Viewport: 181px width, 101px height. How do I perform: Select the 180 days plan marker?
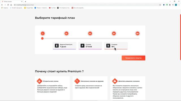[x=137, y=33]
